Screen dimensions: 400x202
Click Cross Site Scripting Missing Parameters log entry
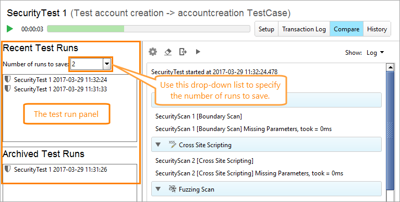pos(249,173)
